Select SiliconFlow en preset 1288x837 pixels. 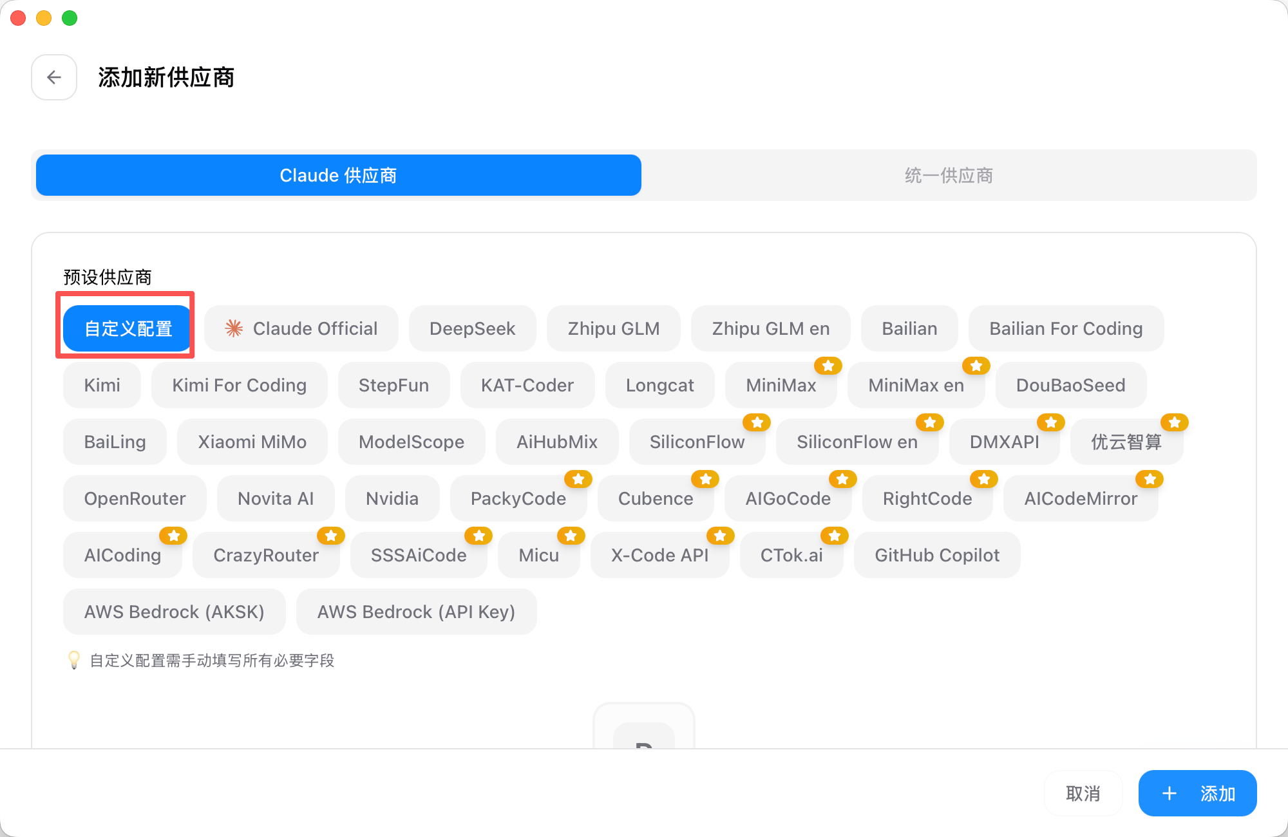tap(857, 442)
